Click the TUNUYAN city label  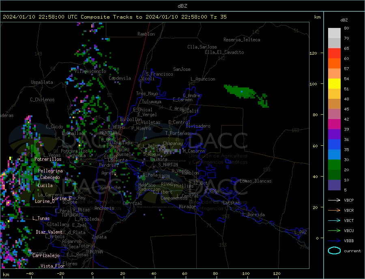pyautogui.click(x=94, y=252)
